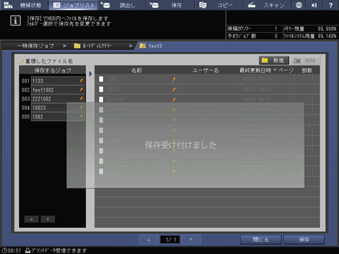Click the clock icon showing 09:51
This screenshot has height=254, width=339.
click(x=5, y=251)
